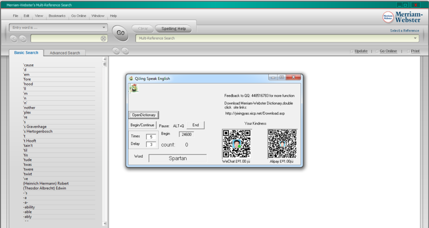This screenshot has width=429, height=228.
Task: Select "'hood" in the word list
Action: (28, 84)
